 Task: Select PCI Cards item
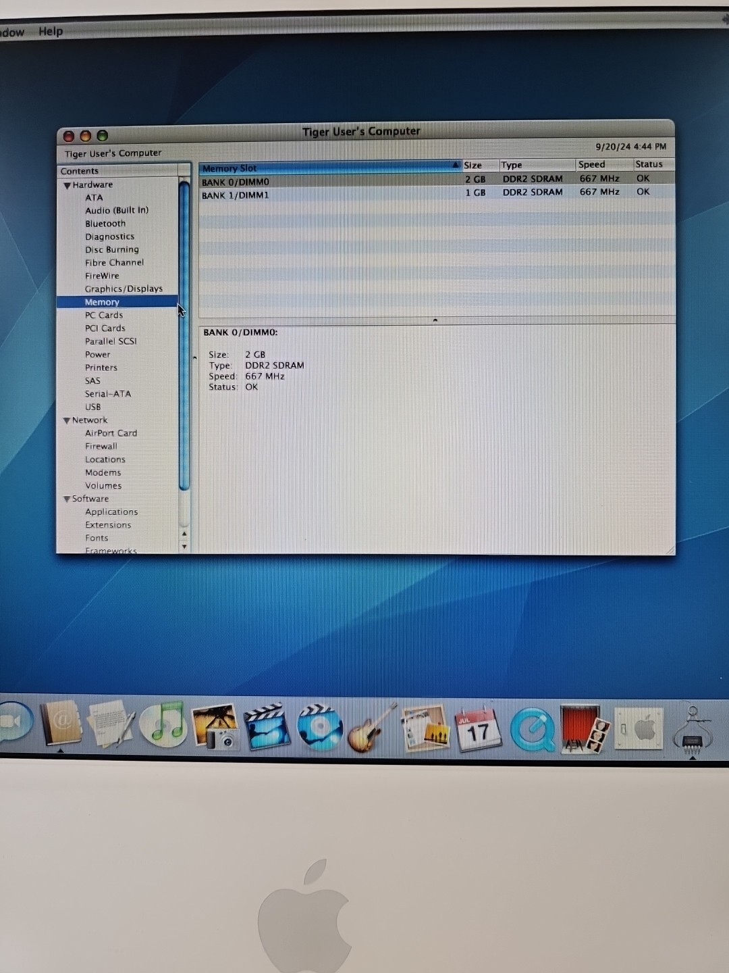(x=105, y=328)
